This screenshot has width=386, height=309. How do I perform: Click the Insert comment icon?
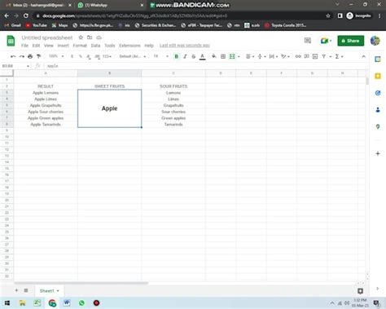307,56
